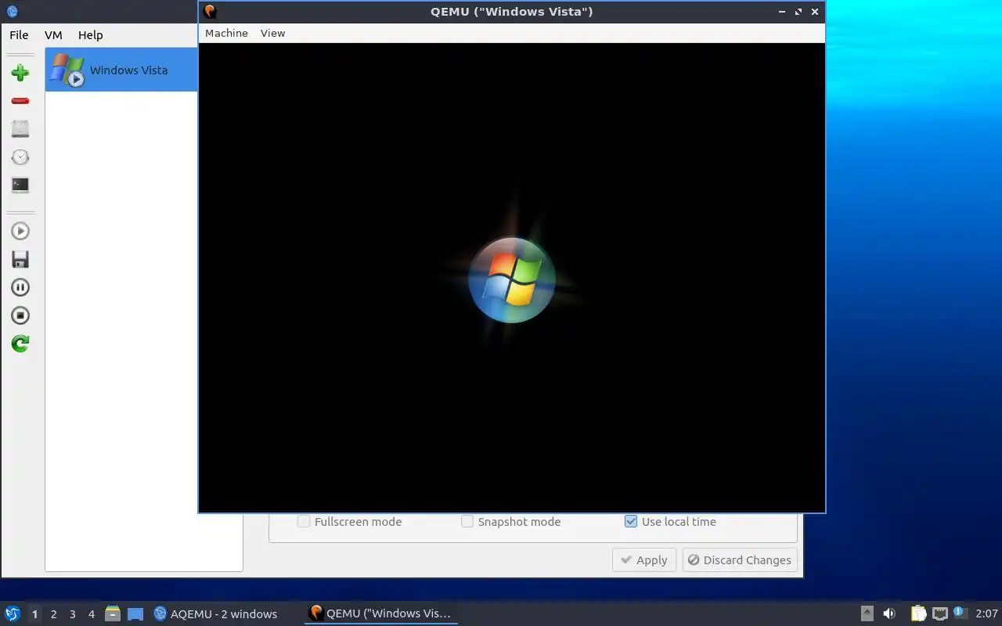Viewport: 1002px width, 626px height.
Task: Open the Machine menu in QEMU window
Action: pos(226,33)
